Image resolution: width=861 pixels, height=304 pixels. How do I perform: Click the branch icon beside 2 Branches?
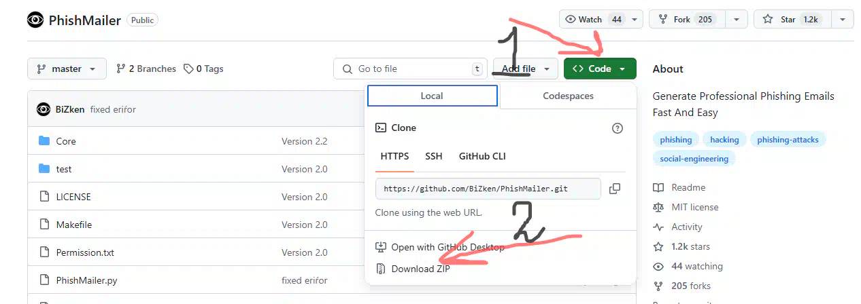[x=121, y=69]
